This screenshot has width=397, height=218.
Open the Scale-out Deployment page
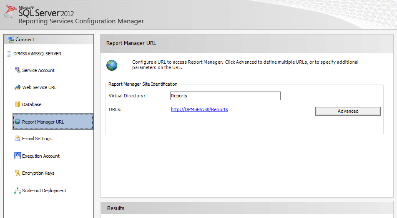tap(44, 191)
